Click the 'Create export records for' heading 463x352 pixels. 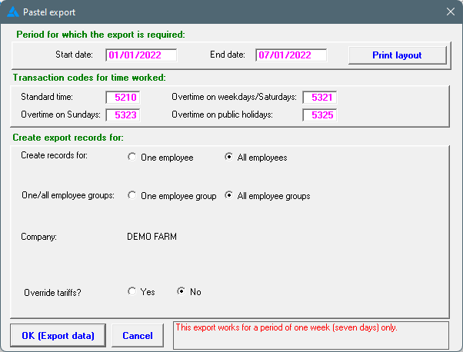coord(68,138)
